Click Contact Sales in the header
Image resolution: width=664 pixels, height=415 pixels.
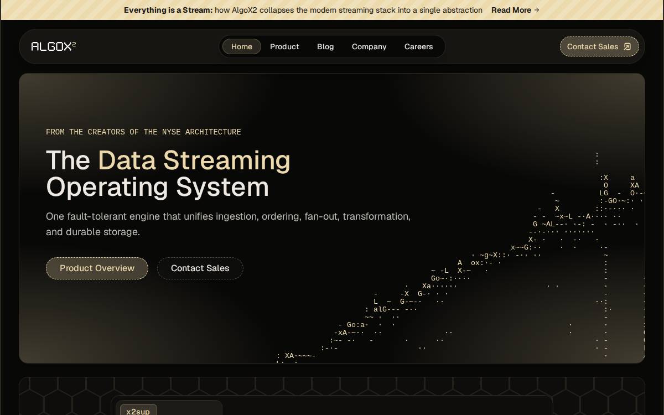(599, 46)
